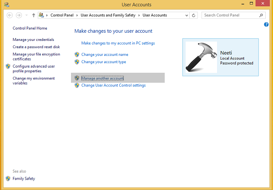Select the Control Panel breadcrumb
The image size is (273, 190).
(62, 15)
